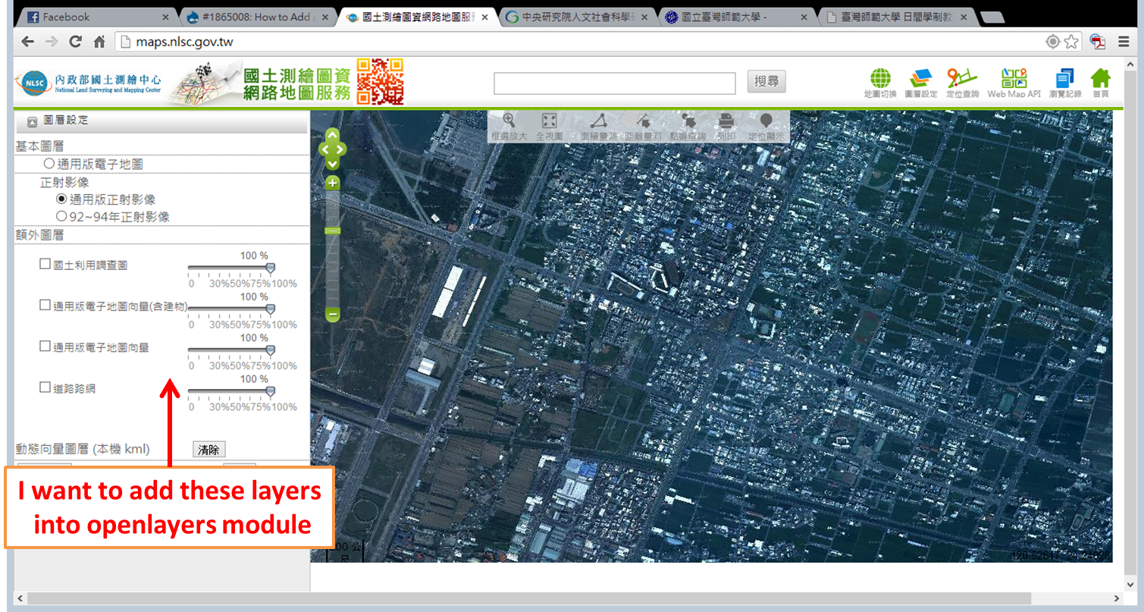The height and width of the screenshot is (612, 1144).
Task: Bookmark the page with star icon
Action: pos(1071,42)
